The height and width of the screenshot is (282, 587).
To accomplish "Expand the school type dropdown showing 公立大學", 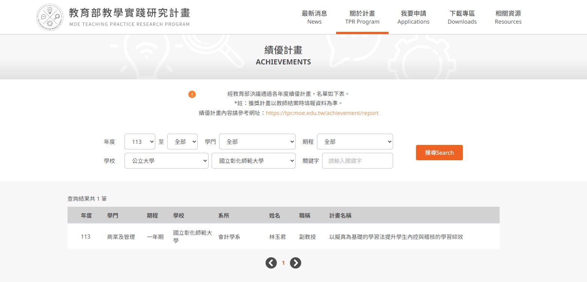I will point(166,161).
